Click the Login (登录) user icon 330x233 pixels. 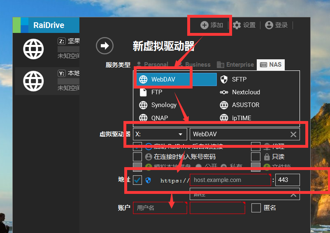click(269, 25)
